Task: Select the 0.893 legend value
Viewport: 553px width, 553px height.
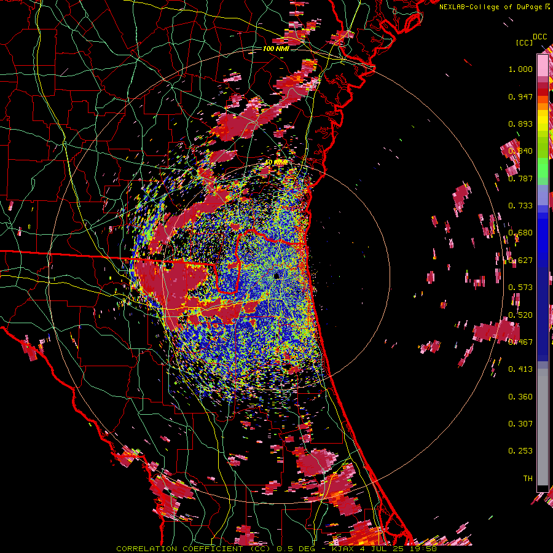Action: click(520, 124)
